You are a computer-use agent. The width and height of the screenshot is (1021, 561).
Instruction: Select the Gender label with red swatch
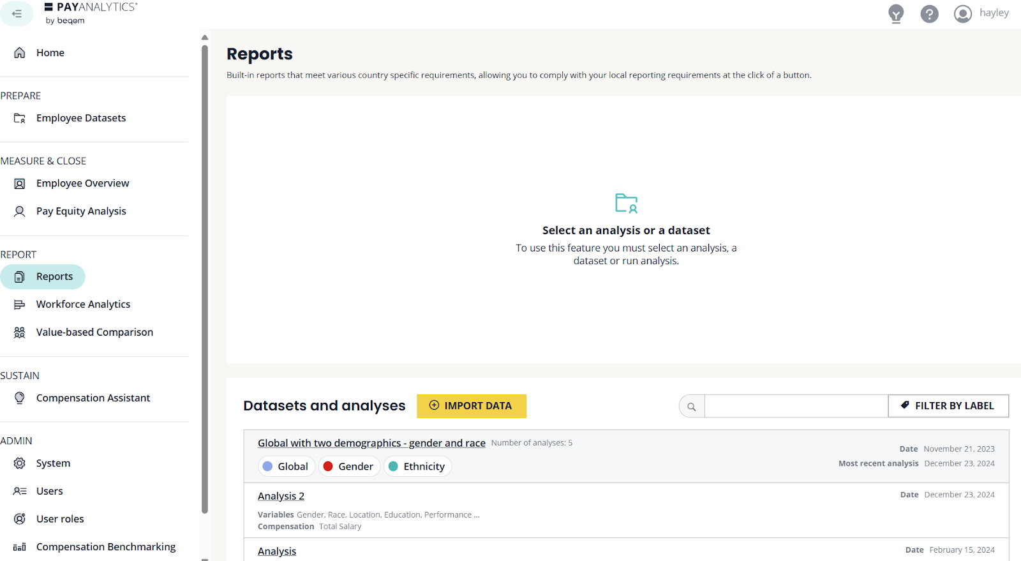click(348, 467)
